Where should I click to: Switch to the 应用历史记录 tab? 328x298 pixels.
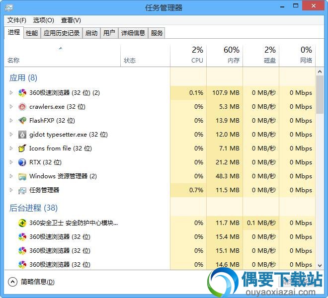tap(62, 33)
